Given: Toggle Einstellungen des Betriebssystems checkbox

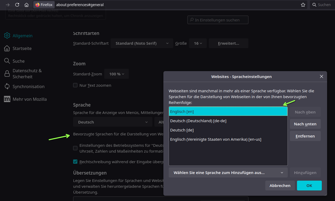Looking at the screenshot, I should coord(76,148).
